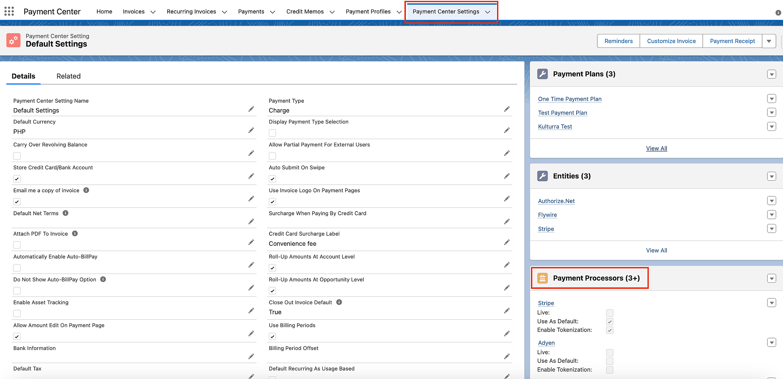The height and width of the screenshot is (379, 783).
Task: Click info icon by Close Out Invoice Default
Action: point(339,302)
